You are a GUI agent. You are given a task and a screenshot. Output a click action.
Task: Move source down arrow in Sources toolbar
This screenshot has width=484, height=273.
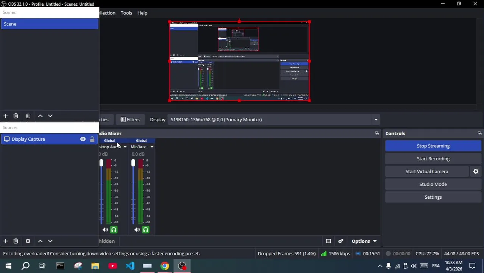(50, 241)
